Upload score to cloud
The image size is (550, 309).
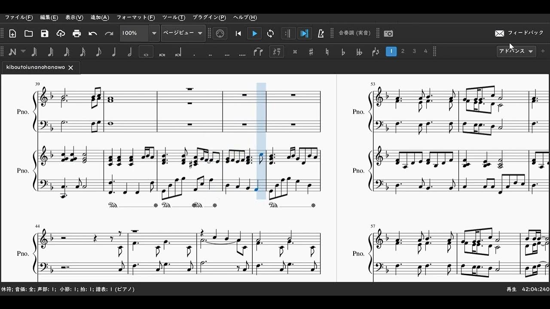click(x=61, y=33)
